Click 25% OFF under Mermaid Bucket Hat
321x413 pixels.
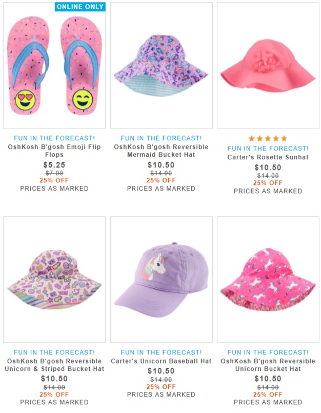161,180
